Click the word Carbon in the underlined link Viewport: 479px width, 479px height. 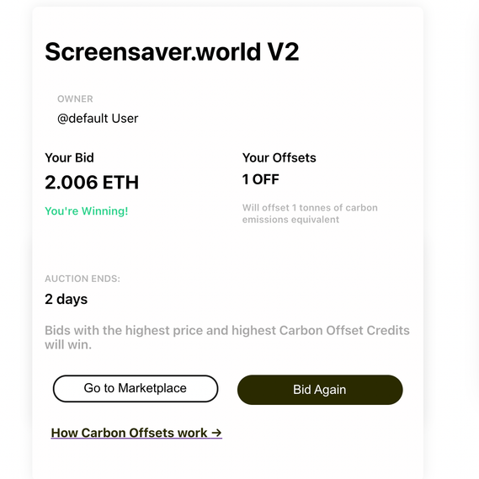(99, 433)
